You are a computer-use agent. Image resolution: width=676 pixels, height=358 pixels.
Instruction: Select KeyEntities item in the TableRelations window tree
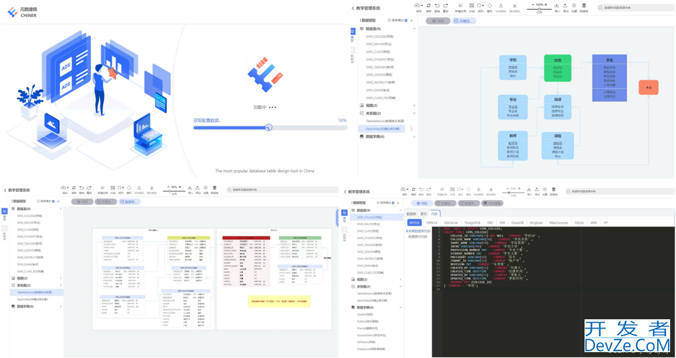click(32, 299)
